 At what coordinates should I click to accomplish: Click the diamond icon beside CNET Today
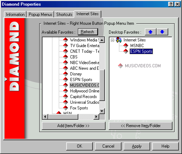coord(66,51)
